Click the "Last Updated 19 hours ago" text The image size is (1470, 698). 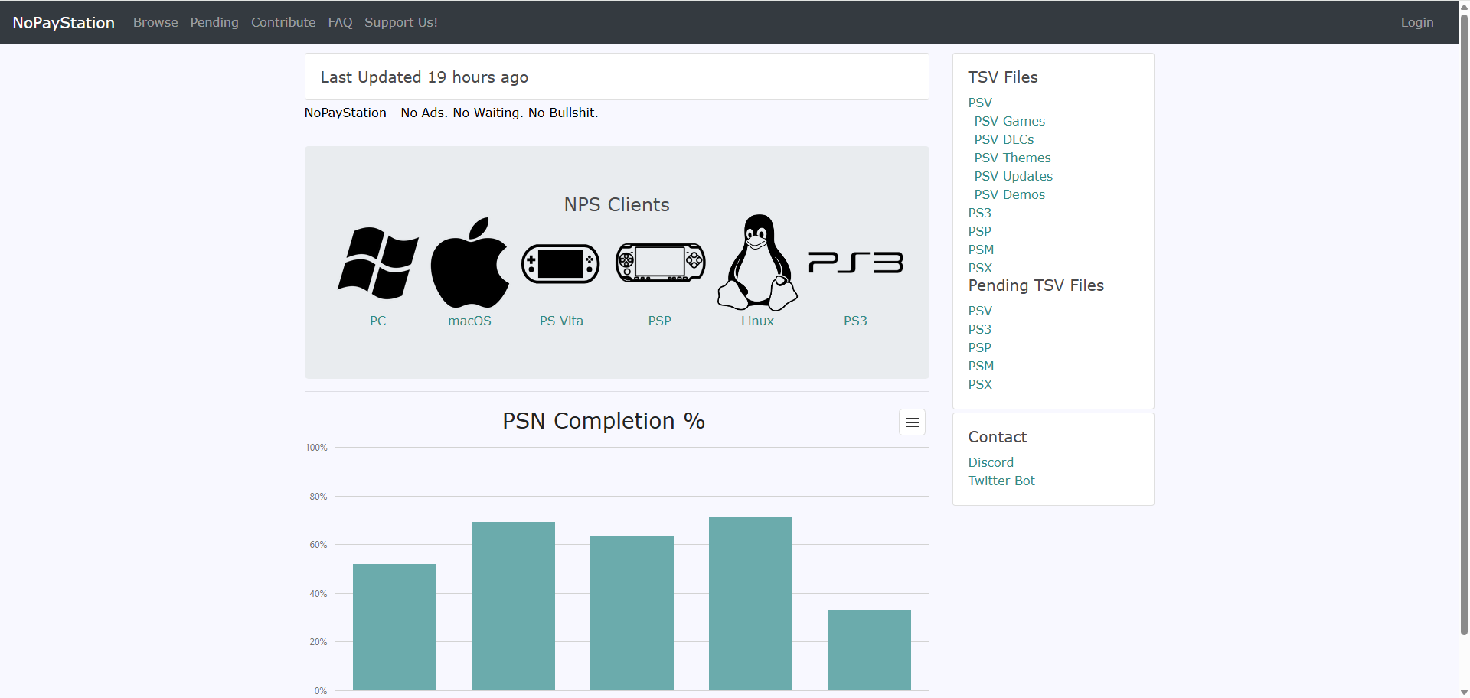point(424,77)
